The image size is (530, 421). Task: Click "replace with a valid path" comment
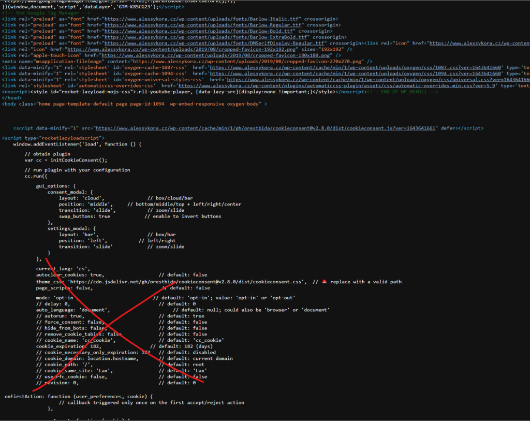(366, 282)
